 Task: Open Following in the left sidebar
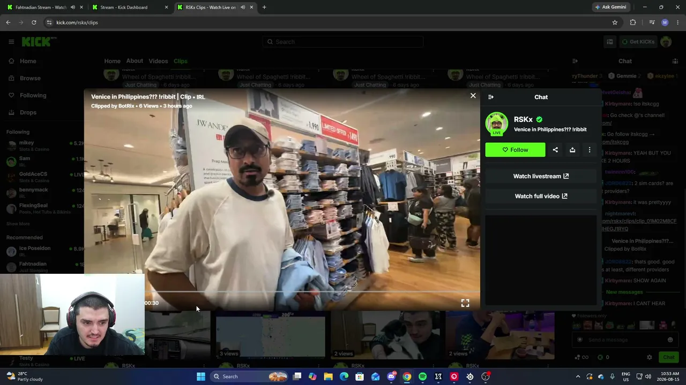tap(33, 95)
